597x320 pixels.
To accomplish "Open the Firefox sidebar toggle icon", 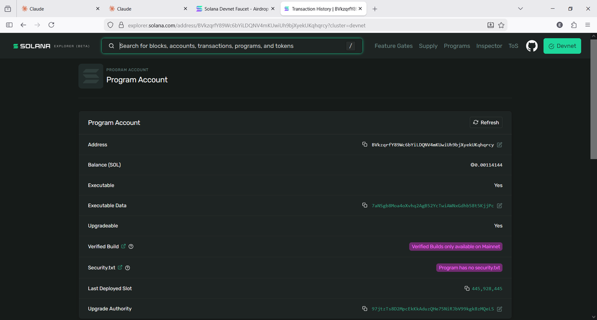I will pyautogui.click(x=9, y=25).
